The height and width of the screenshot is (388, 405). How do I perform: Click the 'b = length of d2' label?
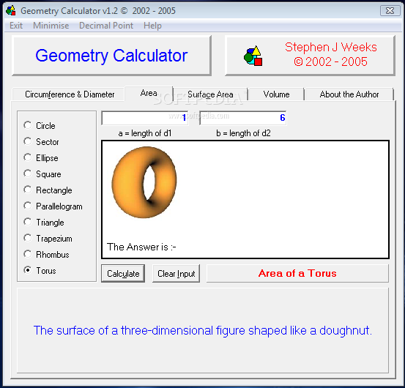coord(243,133)
